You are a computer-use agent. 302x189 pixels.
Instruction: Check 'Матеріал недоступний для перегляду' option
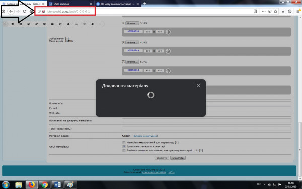124,143
